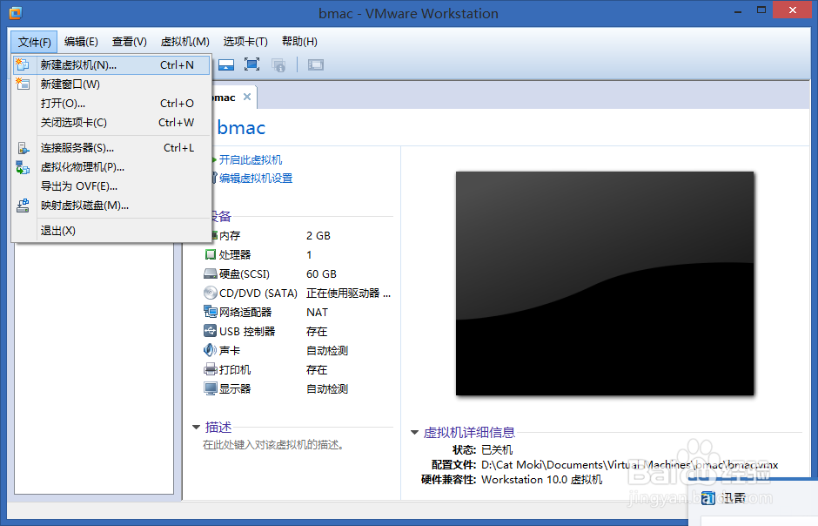Screen dimensions: 818x526
Task: Click the rightmost toolbar view icon
Action: tap(316, 64)
